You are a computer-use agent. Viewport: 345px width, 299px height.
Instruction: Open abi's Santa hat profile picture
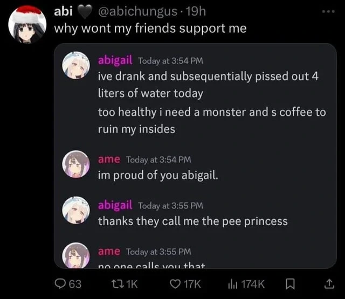(27, 24)
